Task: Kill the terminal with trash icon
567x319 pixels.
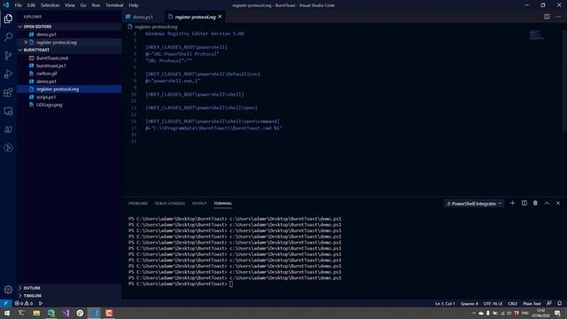Action: click(x=535, y=203)
